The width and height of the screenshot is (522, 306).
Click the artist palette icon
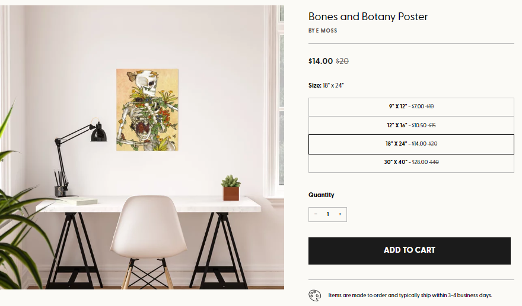[314, 295]
